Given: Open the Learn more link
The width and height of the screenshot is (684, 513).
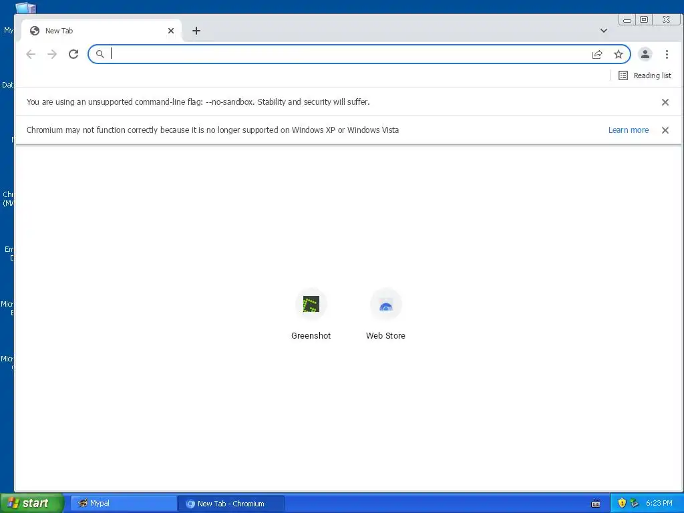Looking at the screenshot, I should click(628, 130).
